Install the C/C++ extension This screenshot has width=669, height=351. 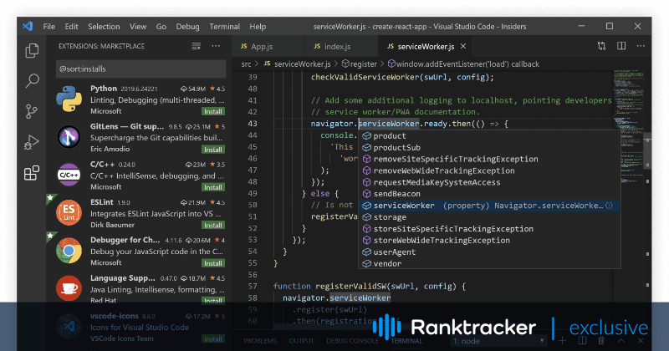(213, 187)
